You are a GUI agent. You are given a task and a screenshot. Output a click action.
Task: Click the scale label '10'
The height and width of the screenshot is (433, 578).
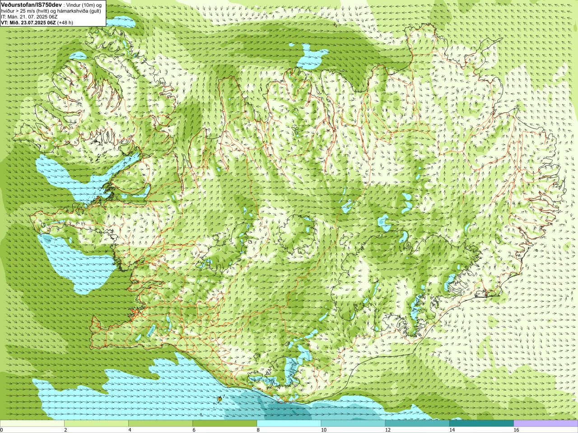coord(323,430)
